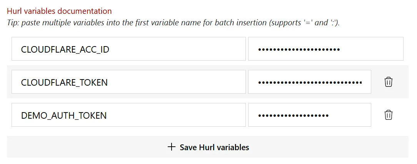Edit the DEMO_AUTH_TOKEN variable name
Viewport: 417px width, 164px height.
(x=128, y=114)
